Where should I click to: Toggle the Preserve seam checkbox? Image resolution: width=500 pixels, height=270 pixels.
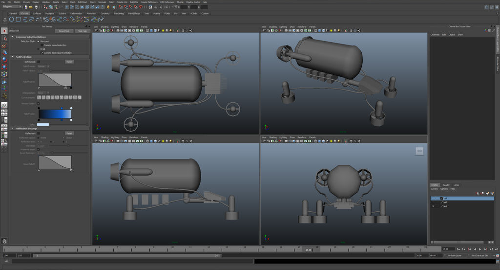(x=39, y=149)
